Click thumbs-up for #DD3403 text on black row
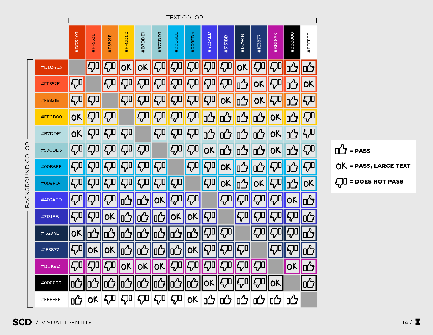The image size is (433, 335). 77,283
